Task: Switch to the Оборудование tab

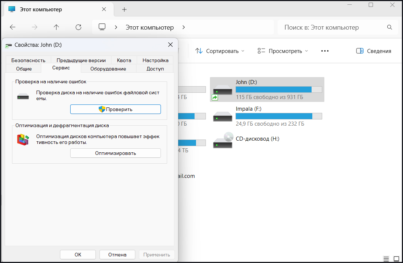Action: click(108, 69)
